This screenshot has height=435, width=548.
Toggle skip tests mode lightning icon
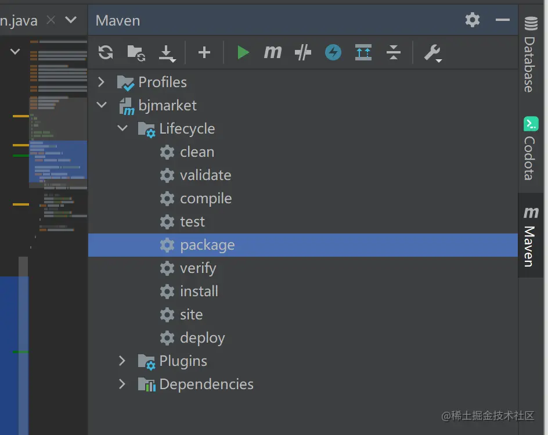coord(333,53)
